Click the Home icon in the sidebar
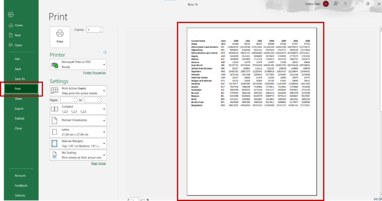This screenshot has height=201, width=382. pyautogui.click(x=11, y=25)
